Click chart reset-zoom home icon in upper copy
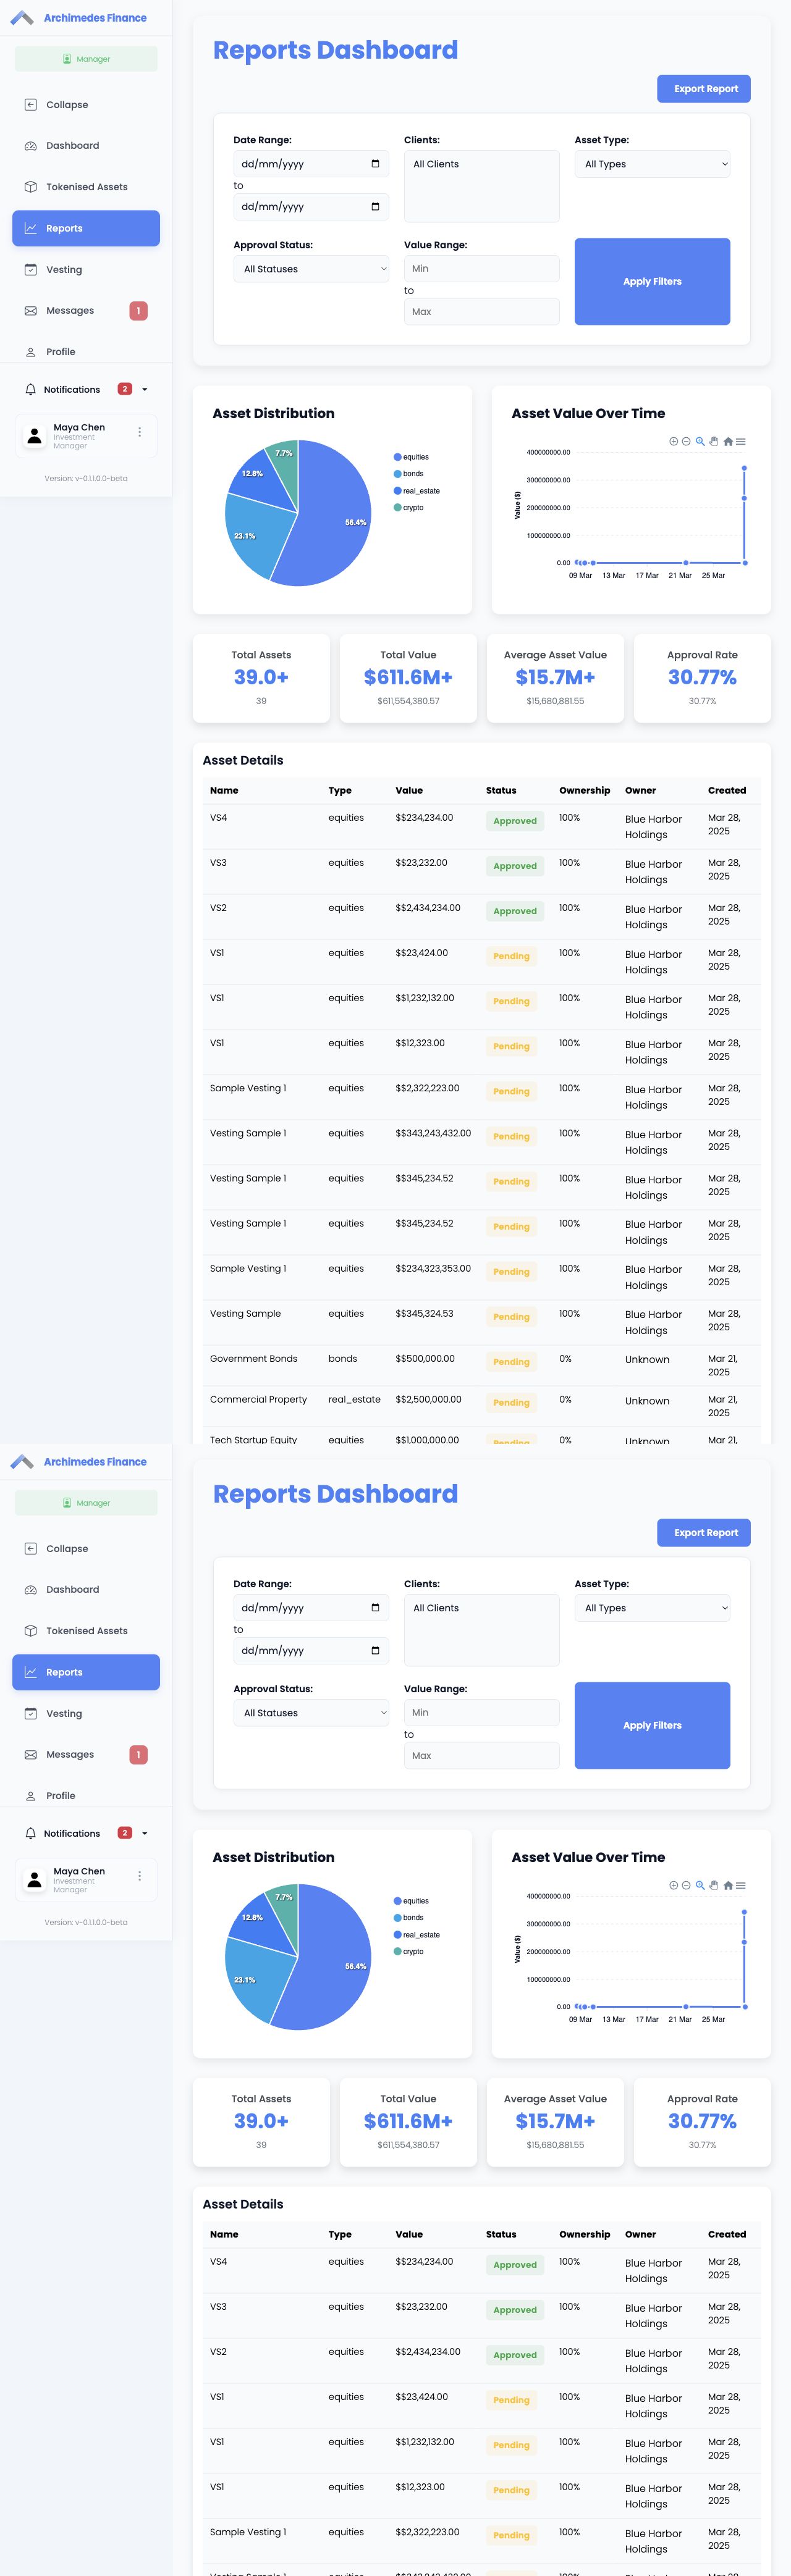Screen dimensions: 791x2576 (728, 441)
